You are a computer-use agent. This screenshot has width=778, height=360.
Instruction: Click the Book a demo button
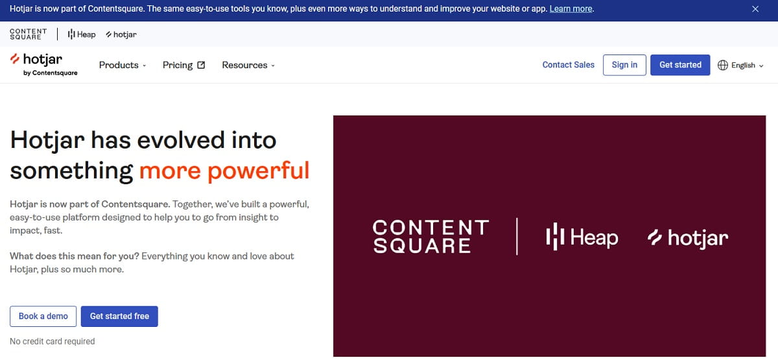[x=43, y=316]
